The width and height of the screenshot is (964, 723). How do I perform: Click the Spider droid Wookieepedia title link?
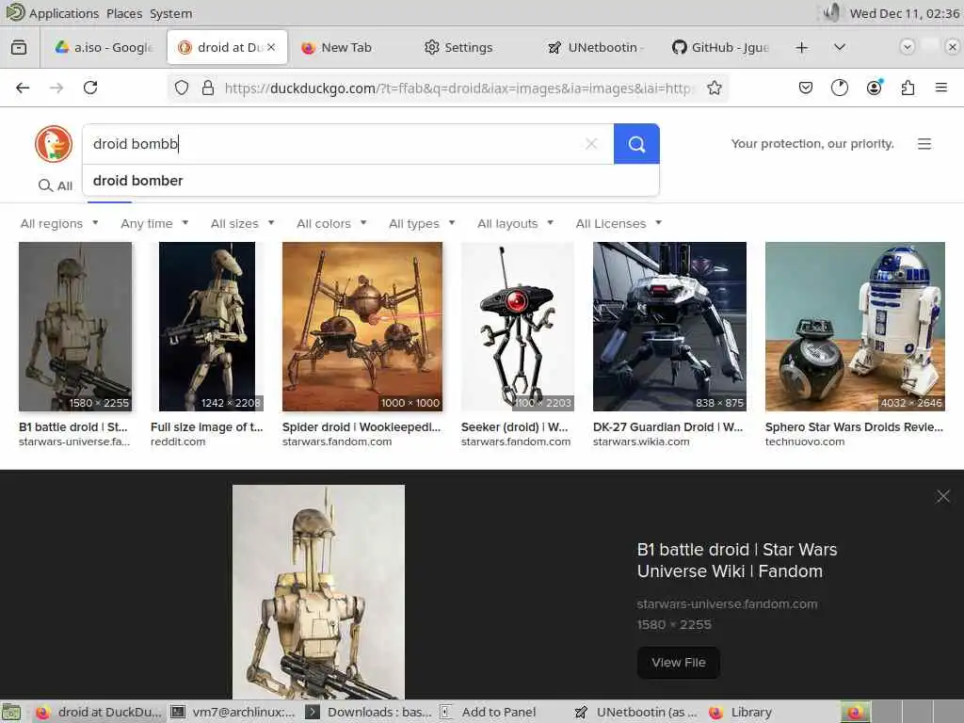pos(361,427)
